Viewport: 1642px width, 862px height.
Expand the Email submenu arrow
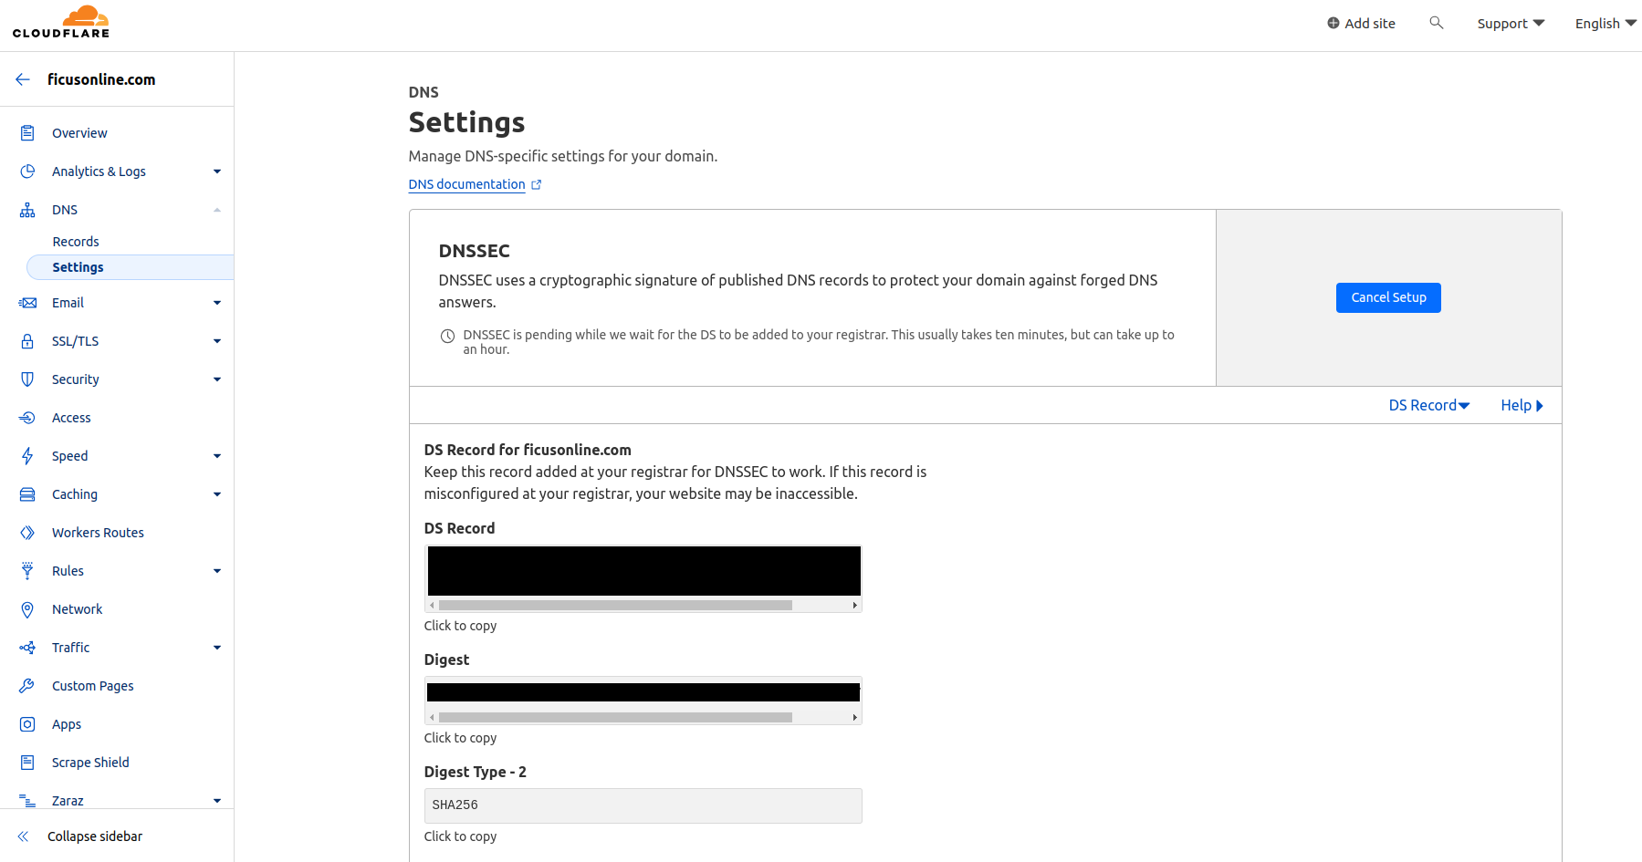pos(217,303)
